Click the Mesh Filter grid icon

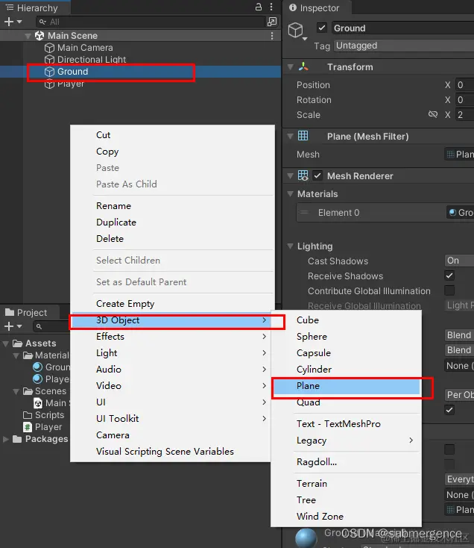click(303, 136)
